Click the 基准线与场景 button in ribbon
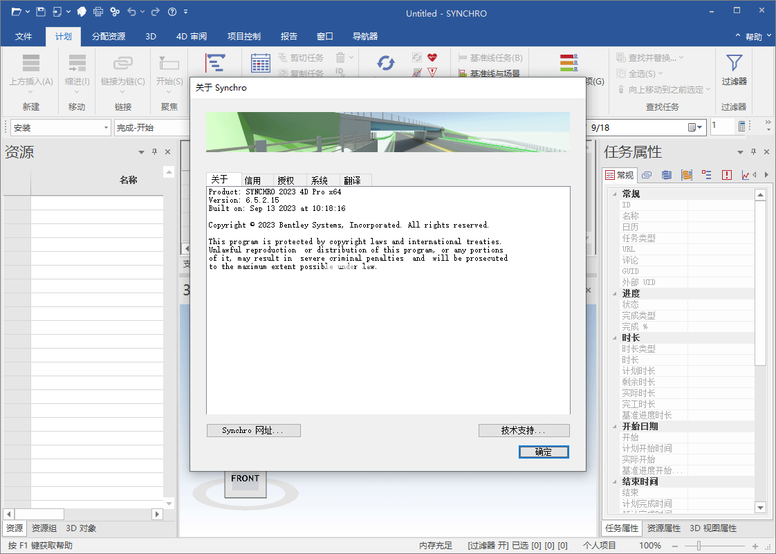This screenshot has width=776, height=554. [490, 73]
